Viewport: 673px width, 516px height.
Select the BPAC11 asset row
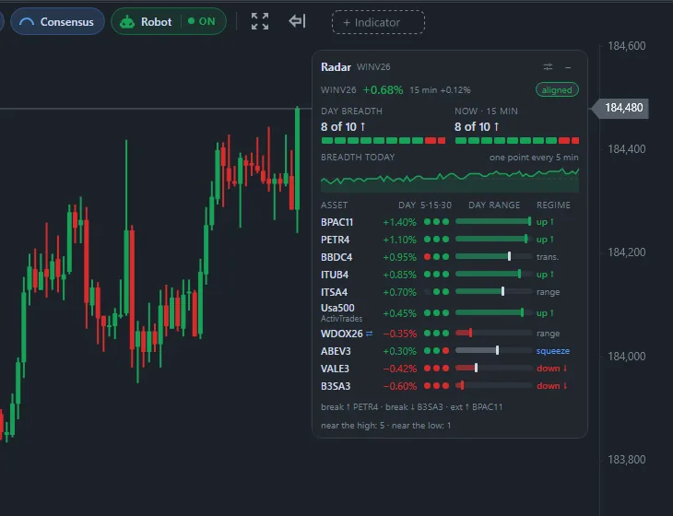[449, 222]
